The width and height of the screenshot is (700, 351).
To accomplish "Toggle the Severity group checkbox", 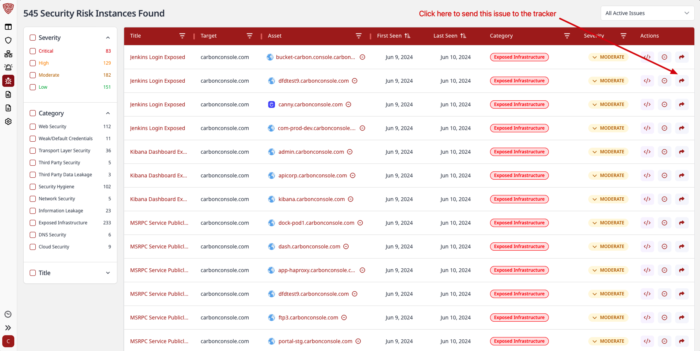I will tap(33, 38).
